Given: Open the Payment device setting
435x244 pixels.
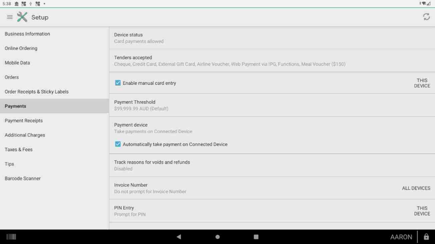Looking at the screenshot, I should (x=272, y=128).
